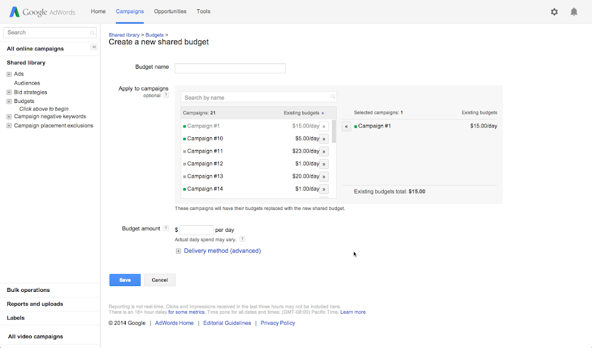Collapse the left sidebar panel
This screenshot has height=348, width=592.
(x=94, y=48)
